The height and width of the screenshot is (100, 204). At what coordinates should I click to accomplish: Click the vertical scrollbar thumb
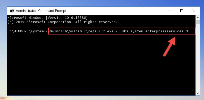pyautogui.click(x=198, y=22)
